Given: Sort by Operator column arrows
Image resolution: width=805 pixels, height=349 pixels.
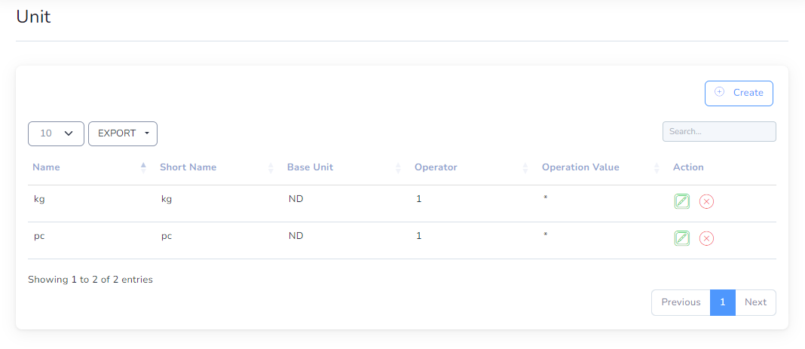Looking at the screenshot, I should 525,168.
